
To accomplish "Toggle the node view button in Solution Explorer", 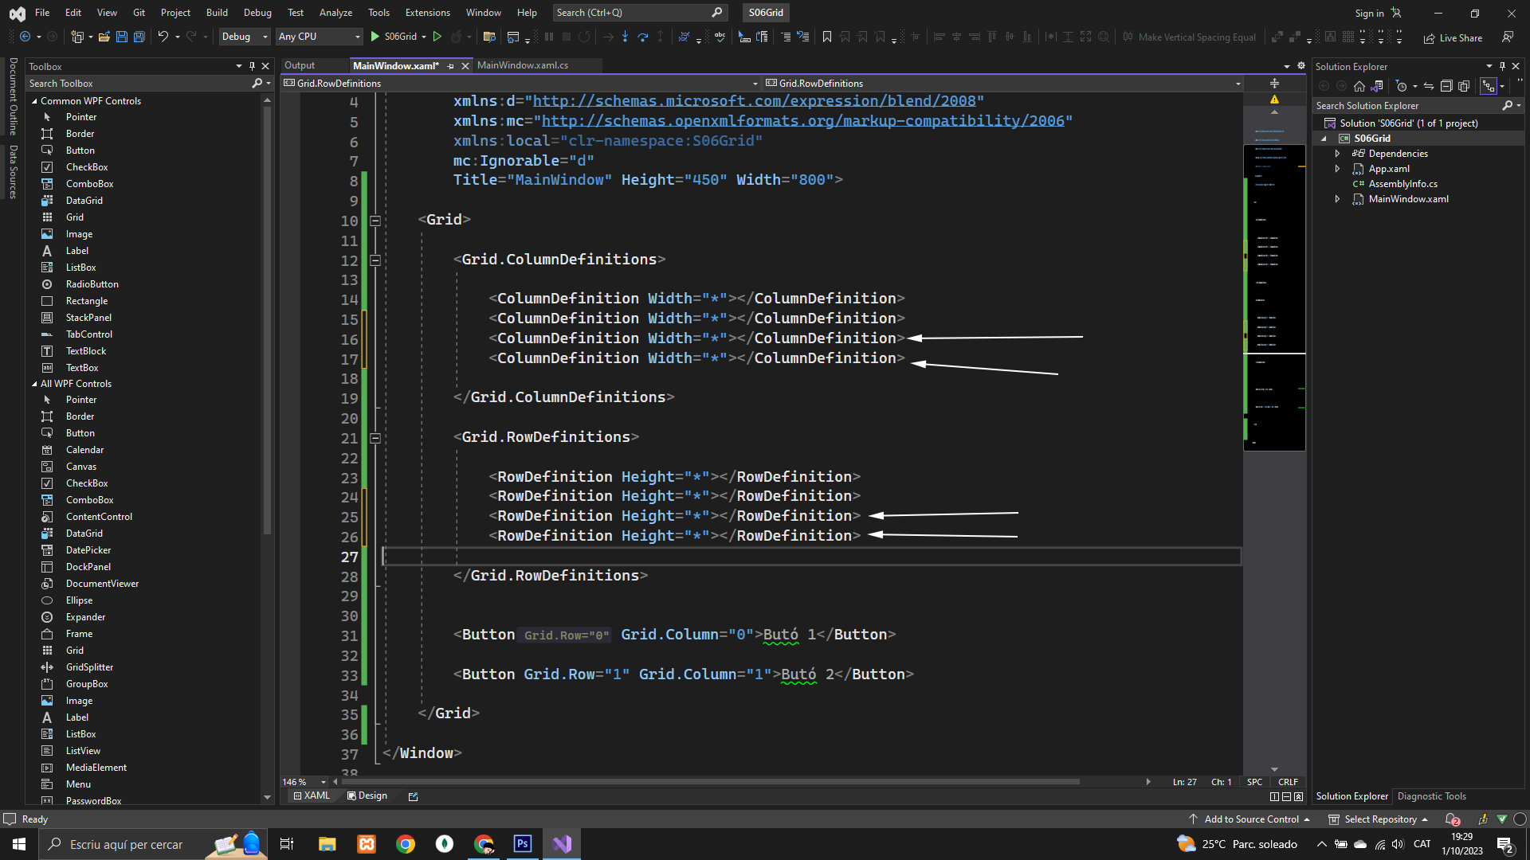I will point(1488,86).
